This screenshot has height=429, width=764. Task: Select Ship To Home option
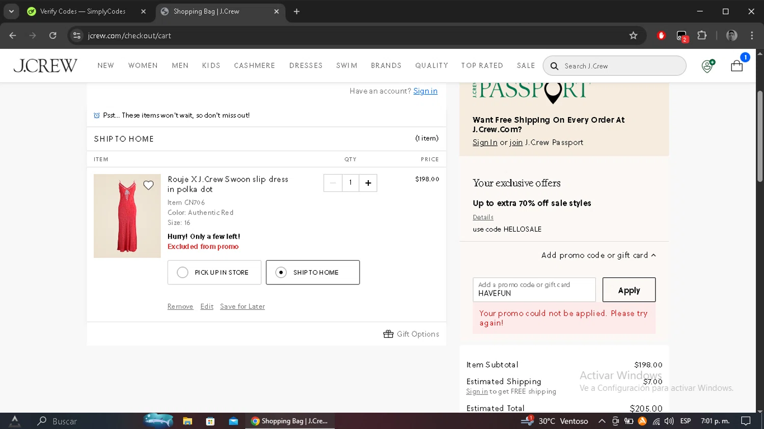point(313,272)
